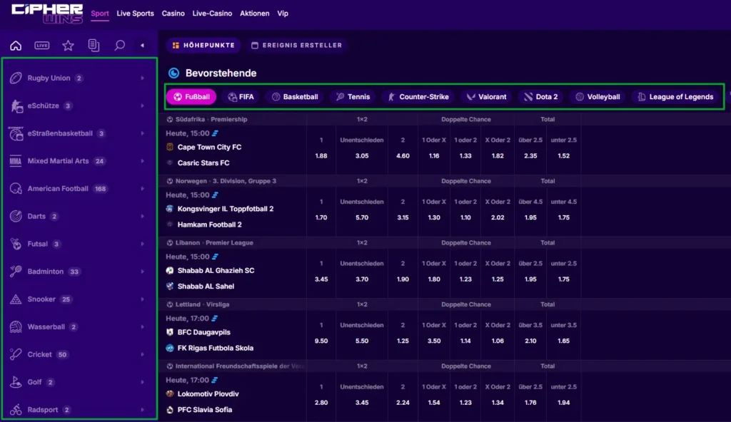Open the Aktionen menu item
The image size is (731, 422).
[x=255, y=13]
